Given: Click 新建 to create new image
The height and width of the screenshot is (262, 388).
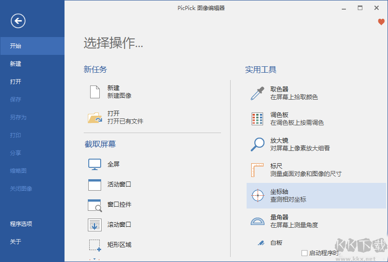Looking at the screenshot, I should pos(113,88).
